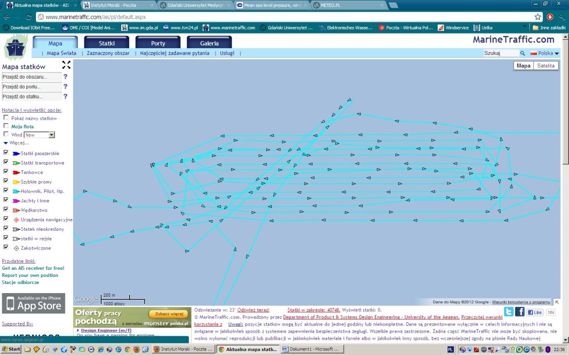Bookmark page with the star icon
The width and height of the screenshot is (569, 355).
[x=538, y=17]
